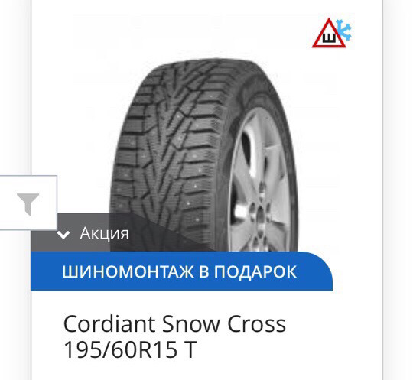Click the word ПОДАРОК on blue banner
Screen dimensions: 413x380
pos(255,271)
